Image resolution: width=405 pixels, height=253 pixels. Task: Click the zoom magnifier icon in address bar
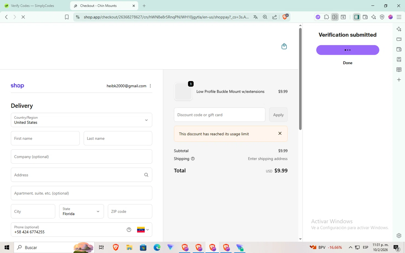tap(265, 17)
